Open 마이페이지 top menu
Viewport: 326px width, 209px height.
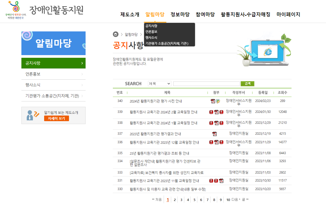pos(288,14)
